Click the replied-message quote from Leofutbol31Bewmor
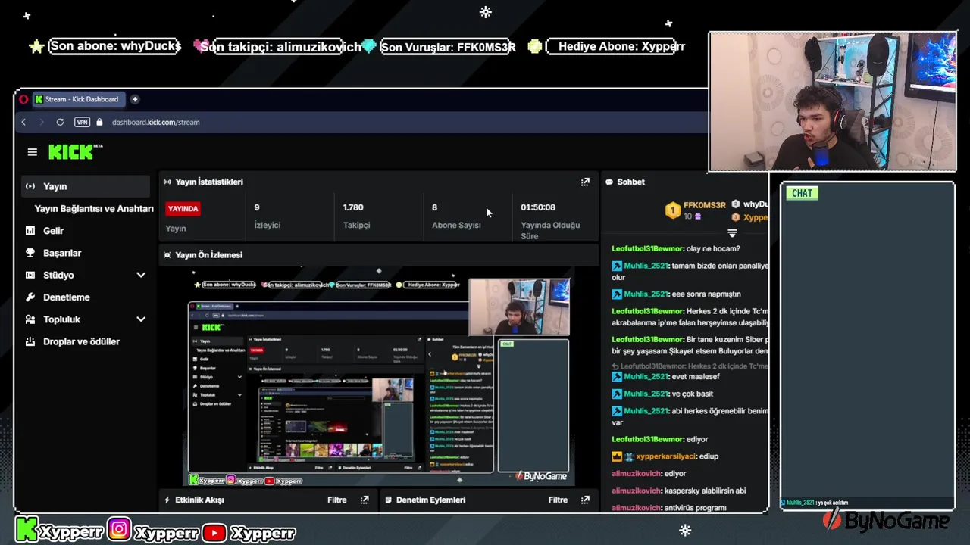970x545 pixels. click(x=690, y=366)
